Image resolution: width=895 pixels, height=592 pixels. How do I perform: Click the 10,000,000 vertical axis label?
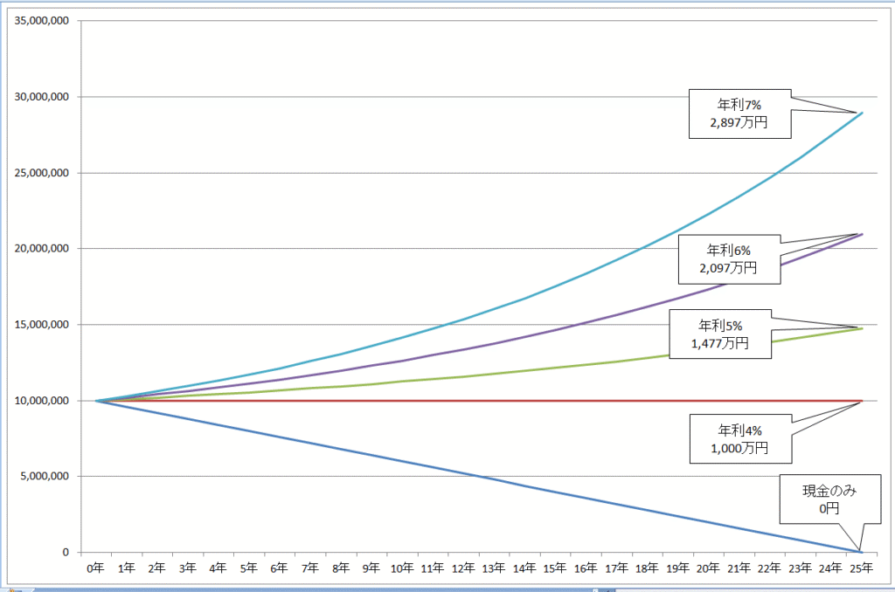coord(39,401)
